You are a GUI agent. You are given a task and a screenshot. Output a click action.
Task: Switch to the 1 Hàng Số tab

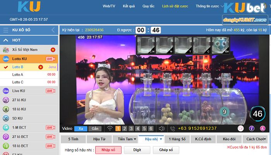pyautogui.click(x=177, y=139)
